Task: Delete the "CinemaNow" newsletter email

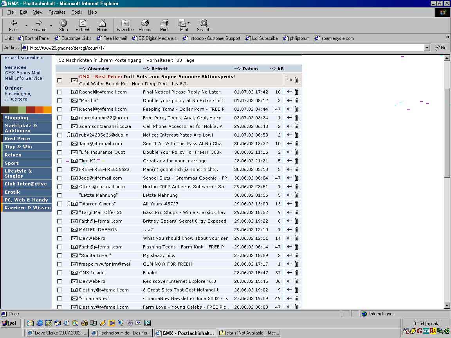Action: 296,298
